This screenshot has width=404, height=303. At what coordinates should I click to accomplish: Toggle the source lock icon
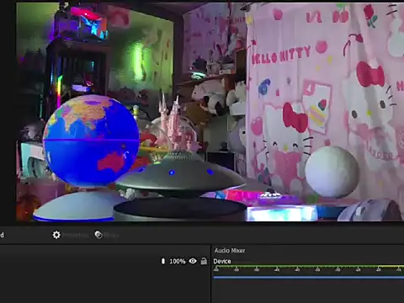[x=204, y=261]
